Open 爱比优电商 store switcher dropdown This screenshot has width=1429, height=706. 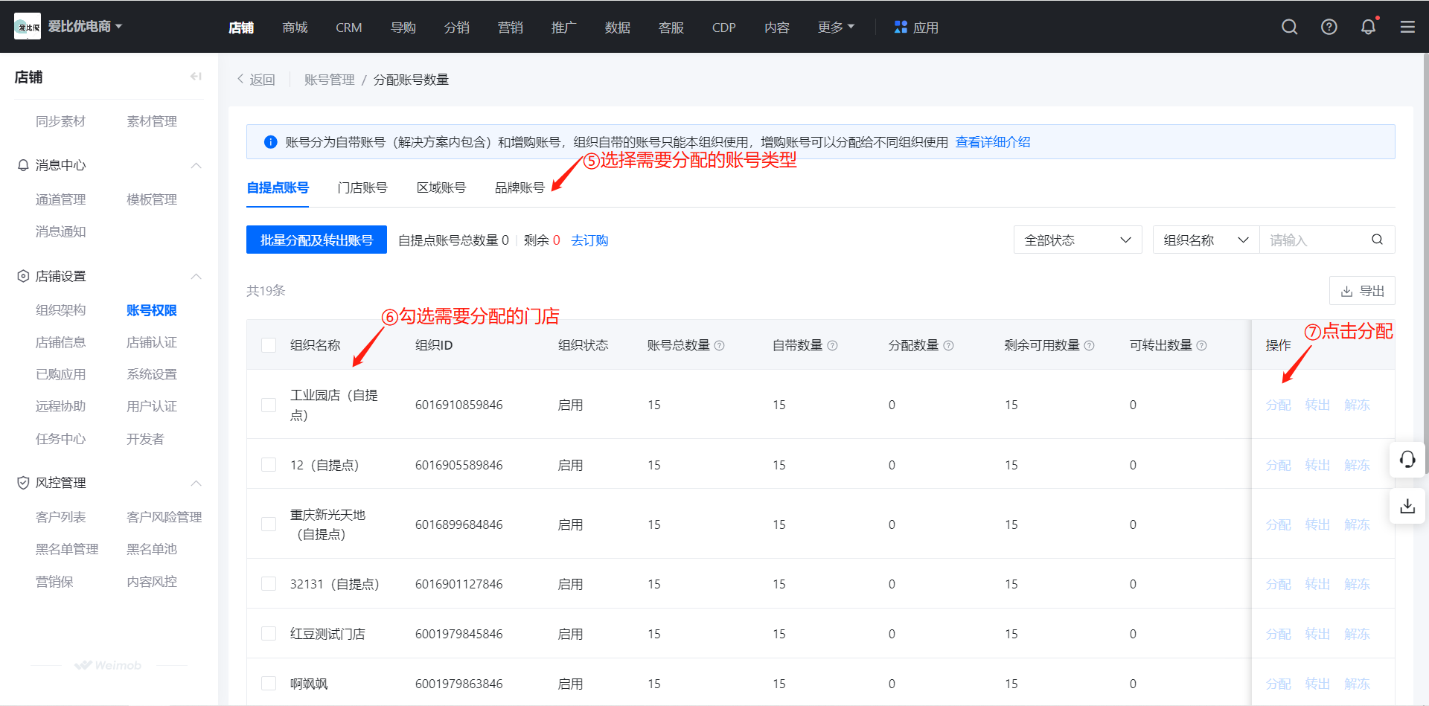tap(85, 27)
